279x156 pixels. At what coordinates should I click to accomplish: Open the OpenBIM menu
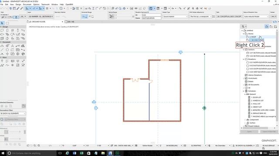69,4
